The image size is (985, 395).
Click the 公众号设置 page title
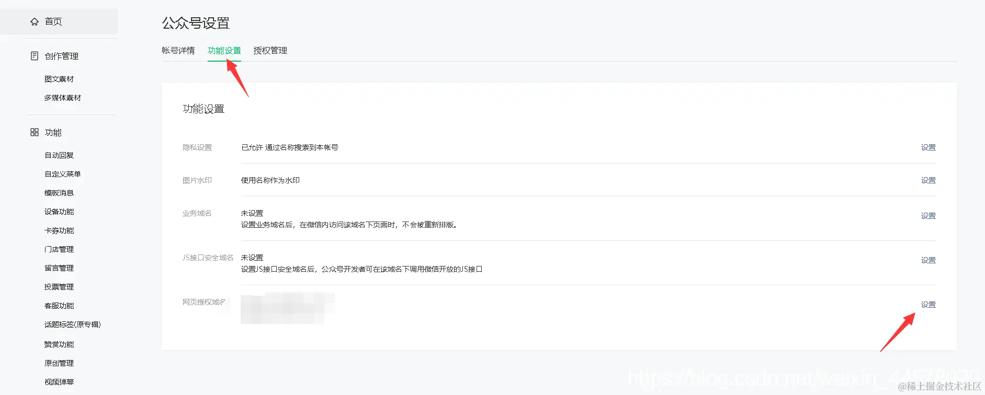tap(196, 23)
